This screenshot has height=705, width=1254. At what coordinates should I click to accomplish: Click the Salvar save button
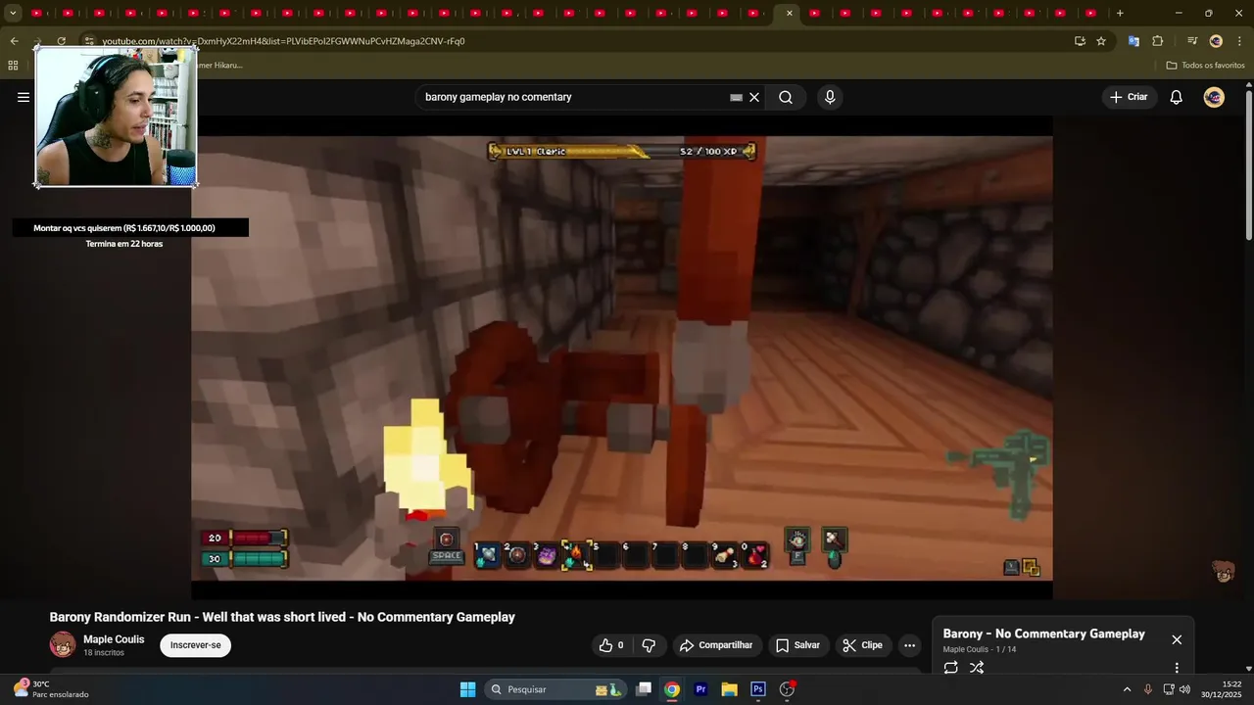coord(797,645)
